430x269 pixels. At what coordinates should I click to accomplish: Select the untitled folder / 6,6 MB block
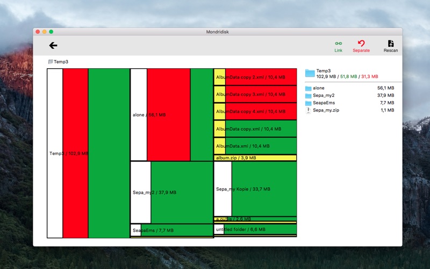255,229
